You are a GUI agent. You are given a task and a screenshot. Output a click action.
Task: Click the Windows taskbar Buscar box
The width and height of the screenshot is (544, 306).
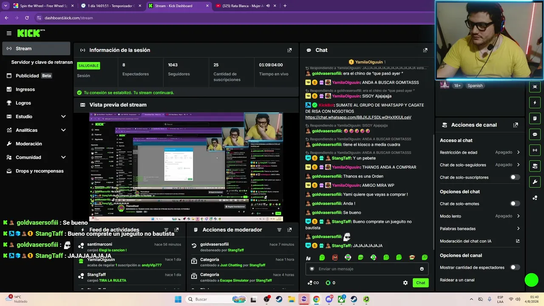(215, 299)
